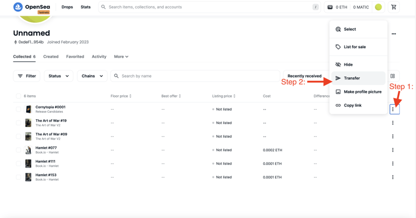The height and width of the screenshot is (218, 416).
Task: Expand the Status dropdown
Action: click(59, 76)
